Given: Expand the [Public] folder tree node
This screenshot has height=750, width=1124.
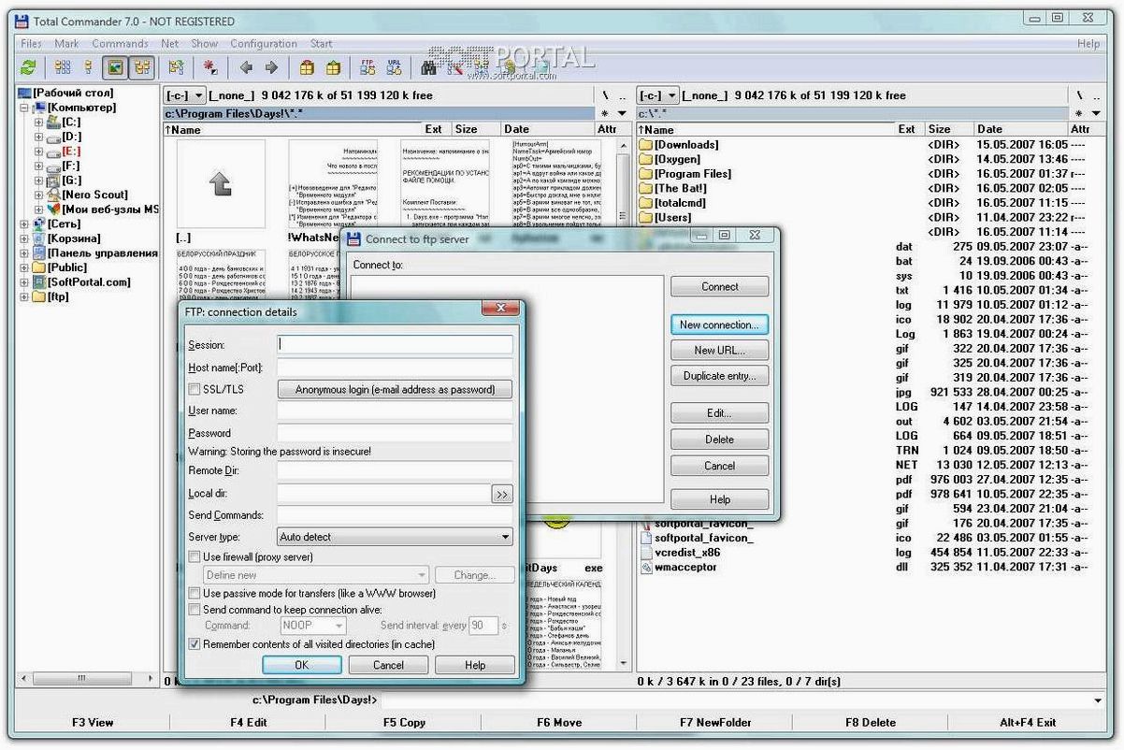Looking at the screenshot, I should point(25,267).
